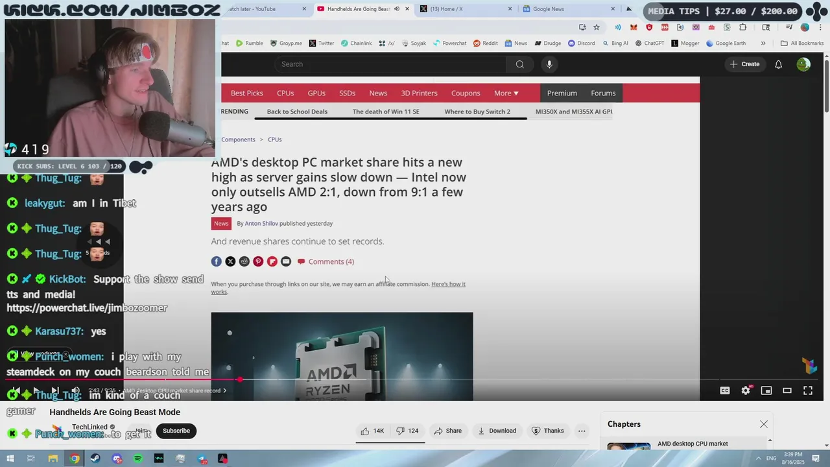
Task: Expand the More dropdown menu
Action: (506, 93)
